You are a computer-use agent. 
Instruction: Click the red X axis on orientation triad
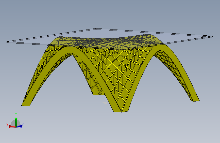pos(12,126)
